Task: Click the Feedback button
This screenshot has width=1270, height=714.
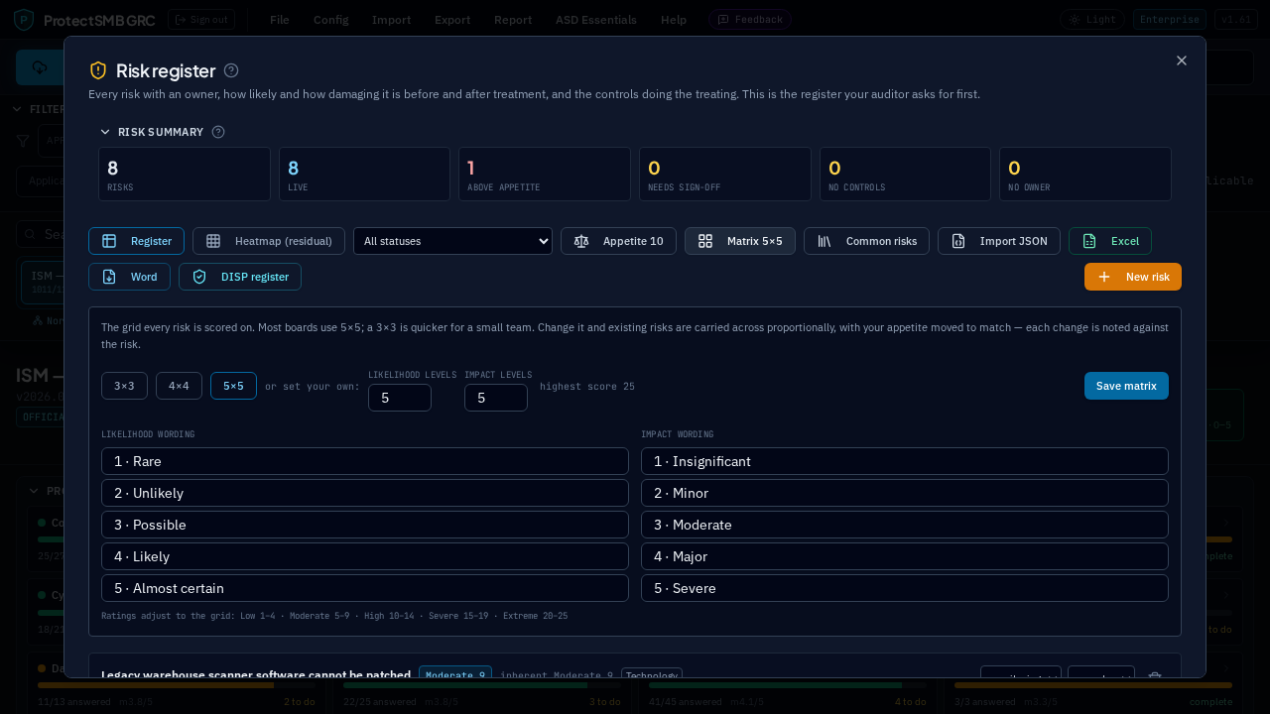Action: point(750,20)
